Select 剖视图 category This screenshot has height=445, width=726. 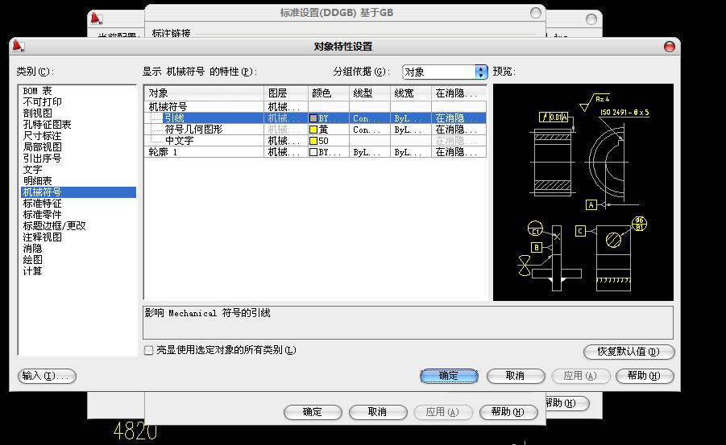[38, 113]
